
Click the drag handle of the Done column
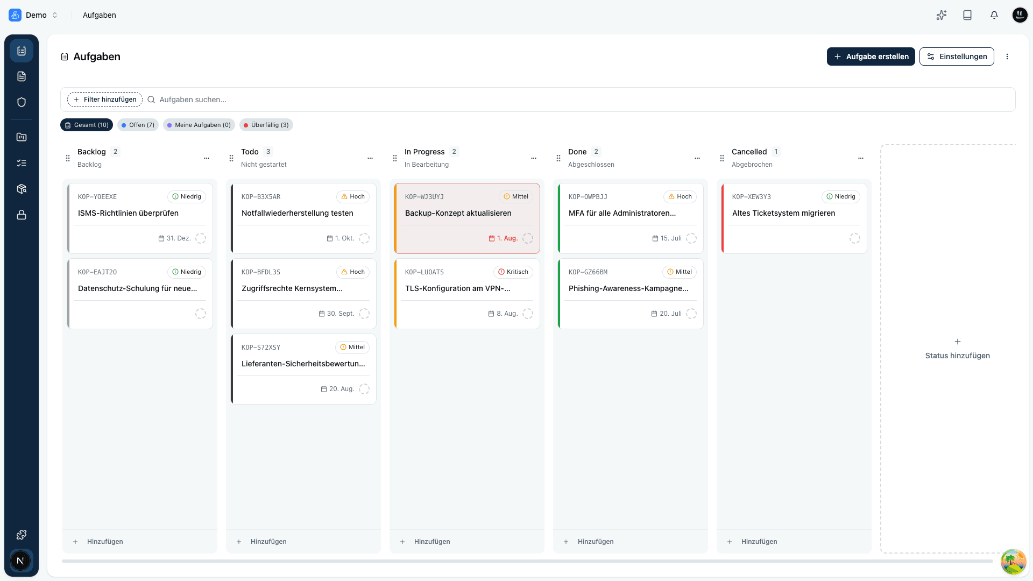pos(558,158)
